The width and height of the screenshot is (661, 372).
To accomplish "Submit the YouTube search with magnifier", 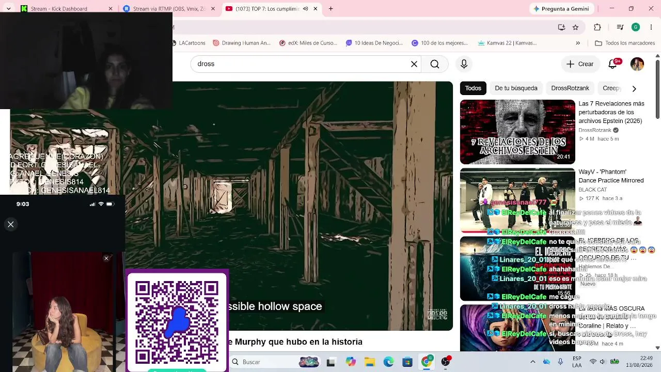I will (435, 64).
